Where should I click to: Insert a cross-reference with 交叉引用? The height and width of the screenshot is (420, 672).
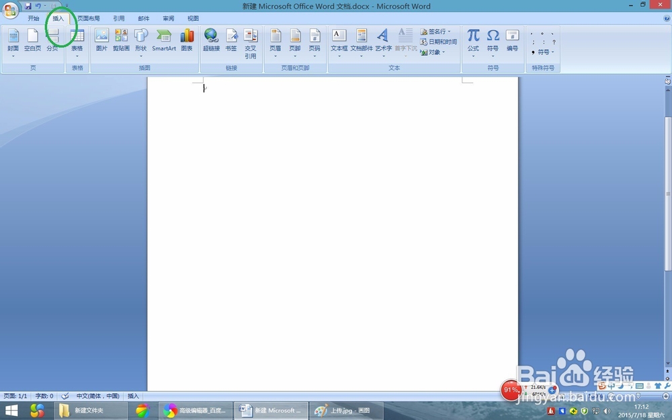click(251, 44)
